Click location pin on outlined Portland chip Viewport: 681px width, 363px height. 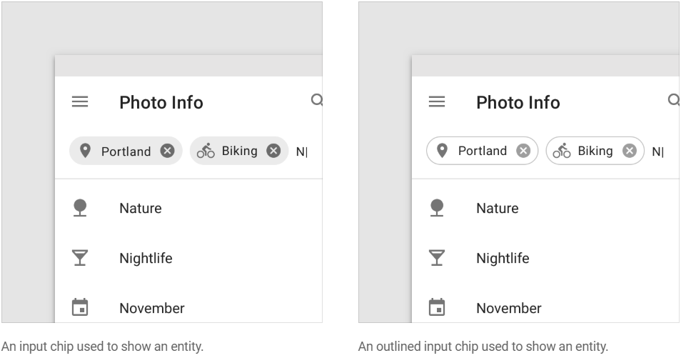pyautogui.click(x=442, y=151)
